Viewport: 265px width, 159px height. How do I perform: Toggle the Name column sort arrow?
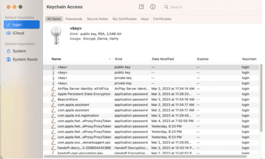pyautogui.click(x=110, y=59)
